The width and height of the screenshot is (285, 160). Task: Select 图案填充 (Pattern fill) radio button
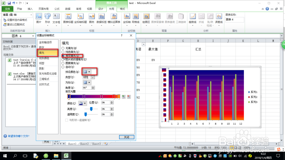63,63
